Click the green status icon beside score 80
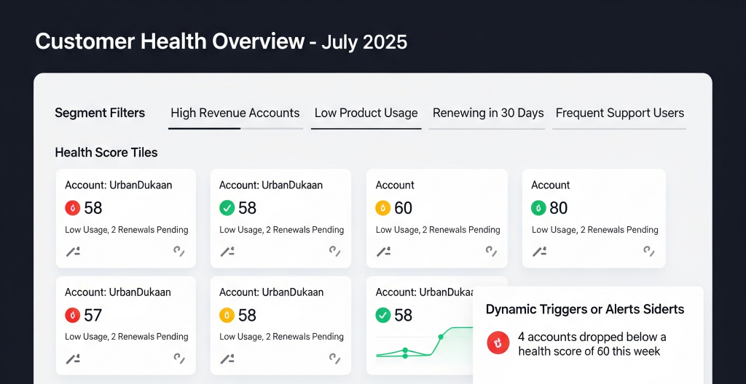Viewport: 746px width, 384px height. (x=538, y=208)
